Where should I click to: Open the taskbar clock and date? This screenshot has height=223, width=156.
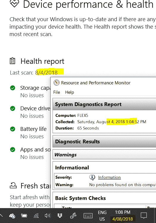[x=123, y=216]
